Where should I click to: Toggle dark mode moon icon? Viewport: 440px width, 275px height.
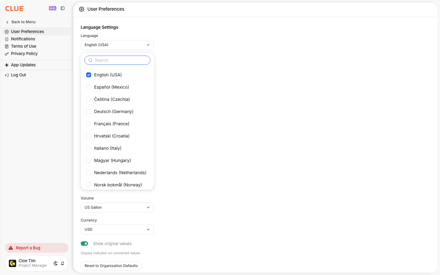tap(56, 263)
